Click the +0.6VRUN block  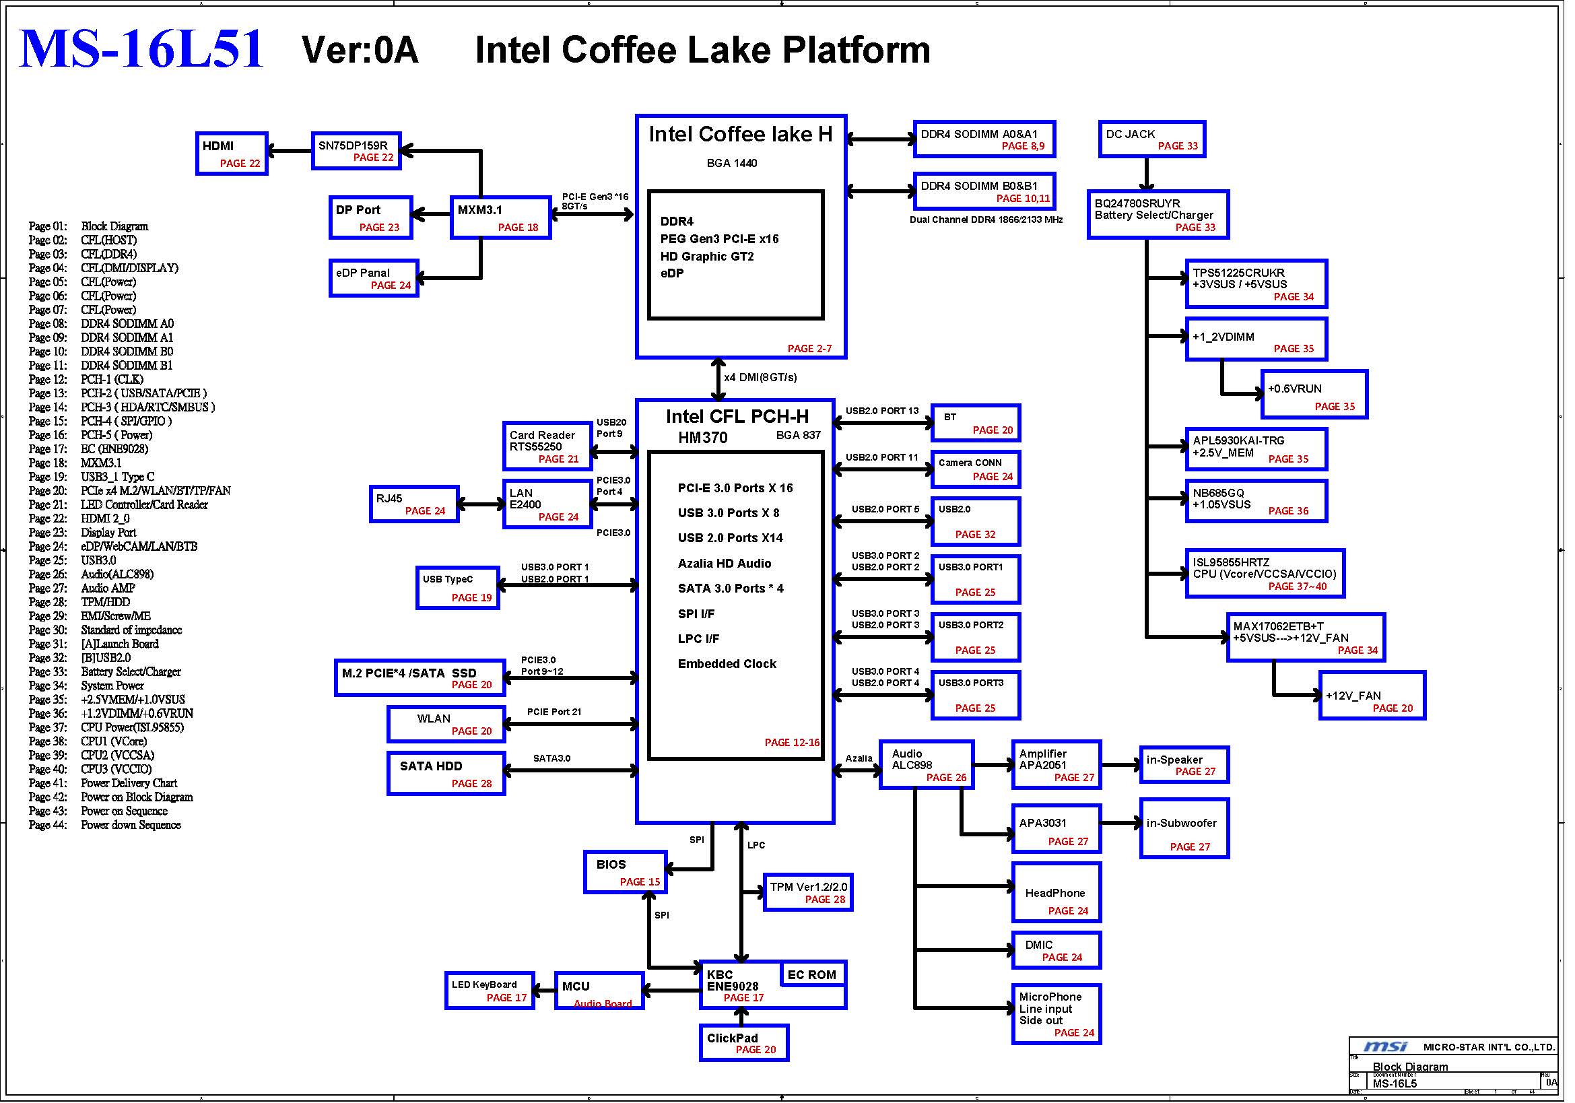click(x=1314, y=395)
